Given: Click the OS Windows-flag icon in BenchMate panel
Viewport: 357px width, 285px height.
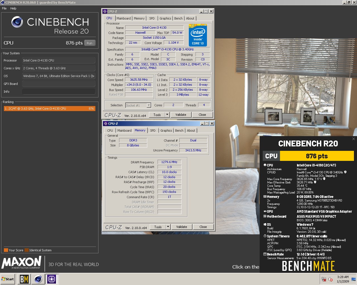Looking at the screenshot, I should 265,224.
